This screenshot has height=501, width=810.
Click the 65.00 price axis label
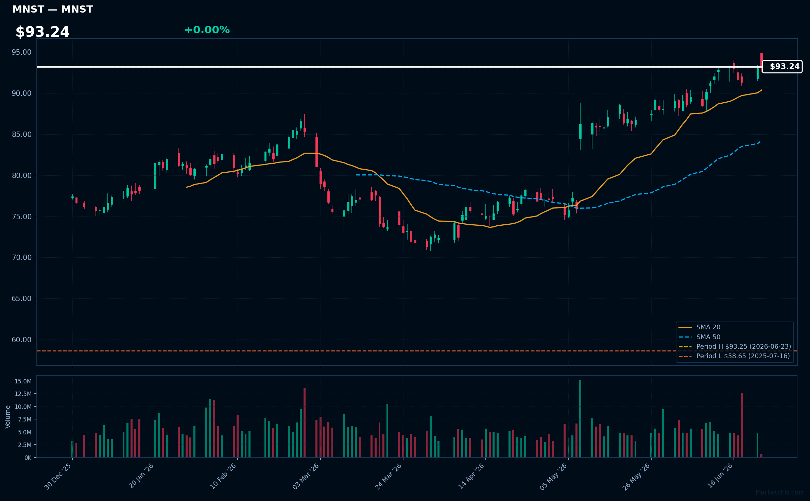(21, 299)
